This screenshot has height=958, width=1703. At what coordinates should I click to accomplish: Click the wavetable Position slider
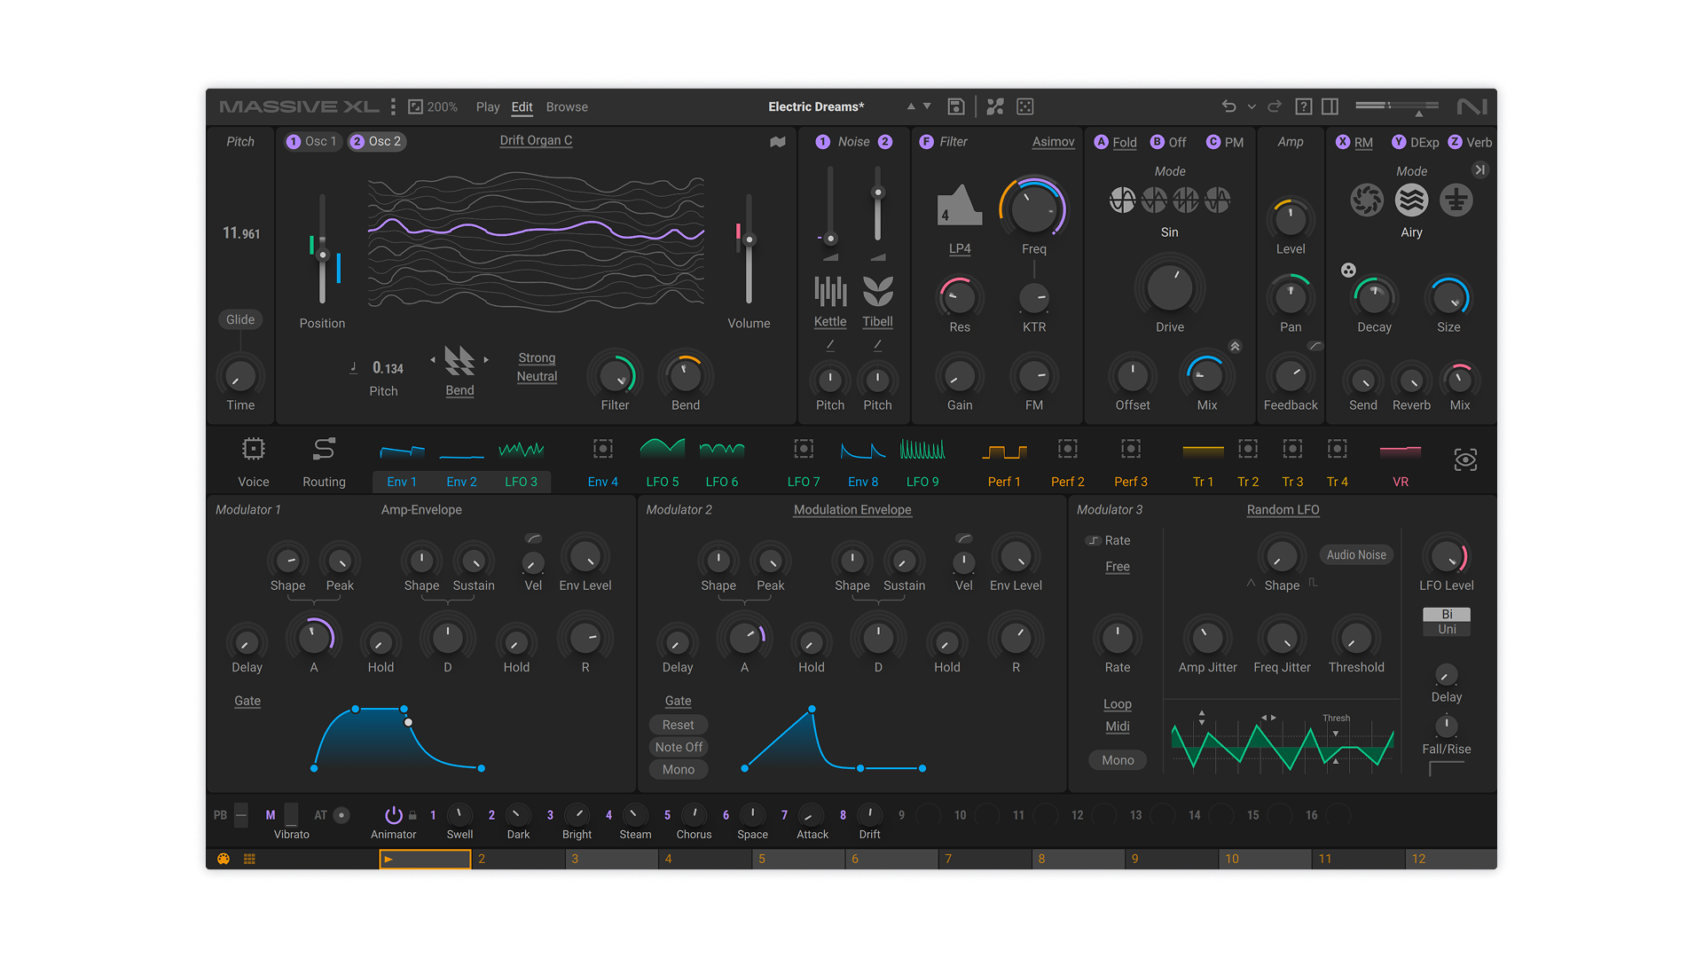(323, 250)
